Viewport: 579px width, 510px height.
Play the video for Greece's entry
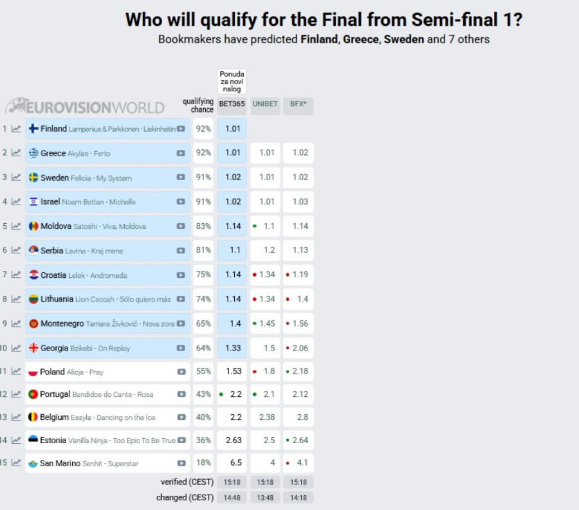(181, 153)
